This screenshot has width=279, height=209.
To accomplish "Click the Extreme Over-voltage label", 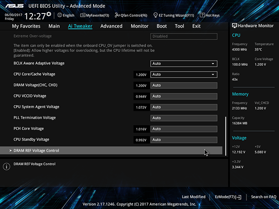I will [33, 36].
